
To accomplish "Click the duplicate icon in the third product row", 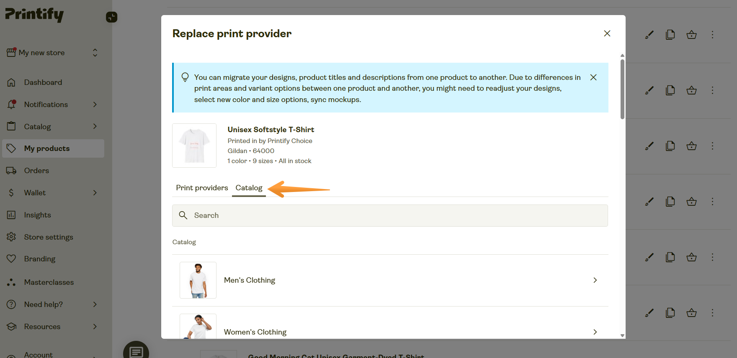I will coord(670,146).
